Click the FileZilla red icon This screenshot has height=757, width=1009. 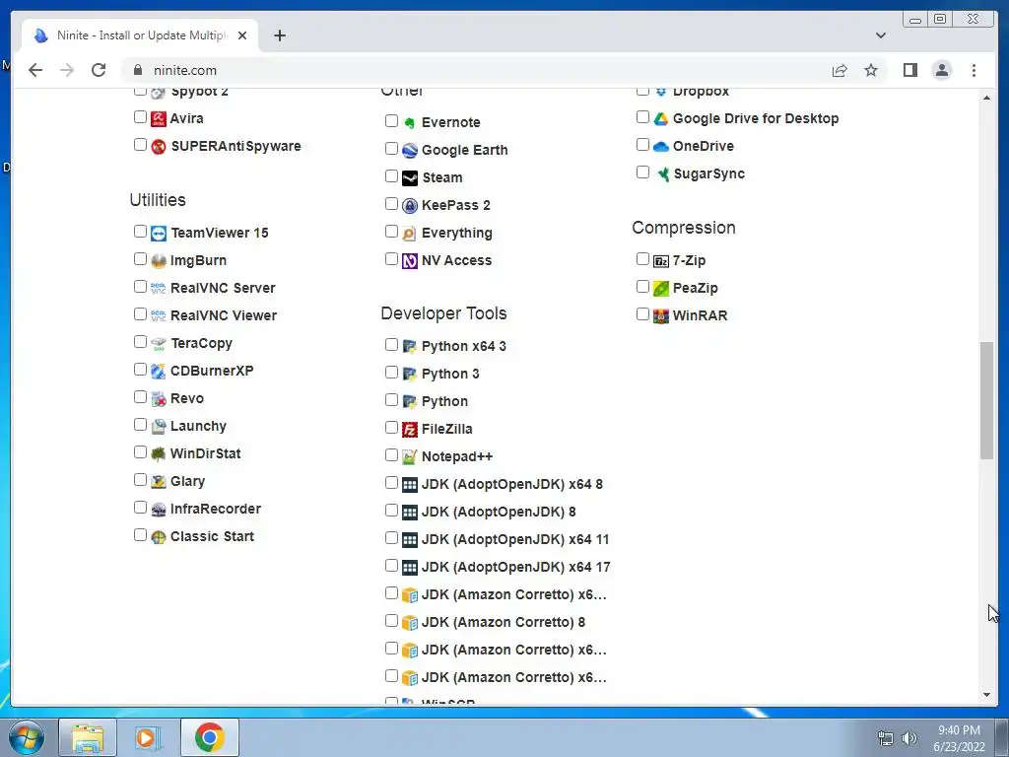pyautogui.click(x=409, y=430)
